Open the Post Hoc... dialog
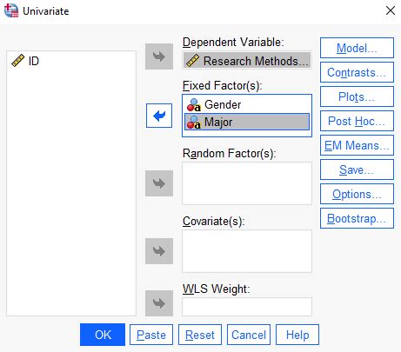Screen dimensions: 401x352 click(x=357, y=121)
